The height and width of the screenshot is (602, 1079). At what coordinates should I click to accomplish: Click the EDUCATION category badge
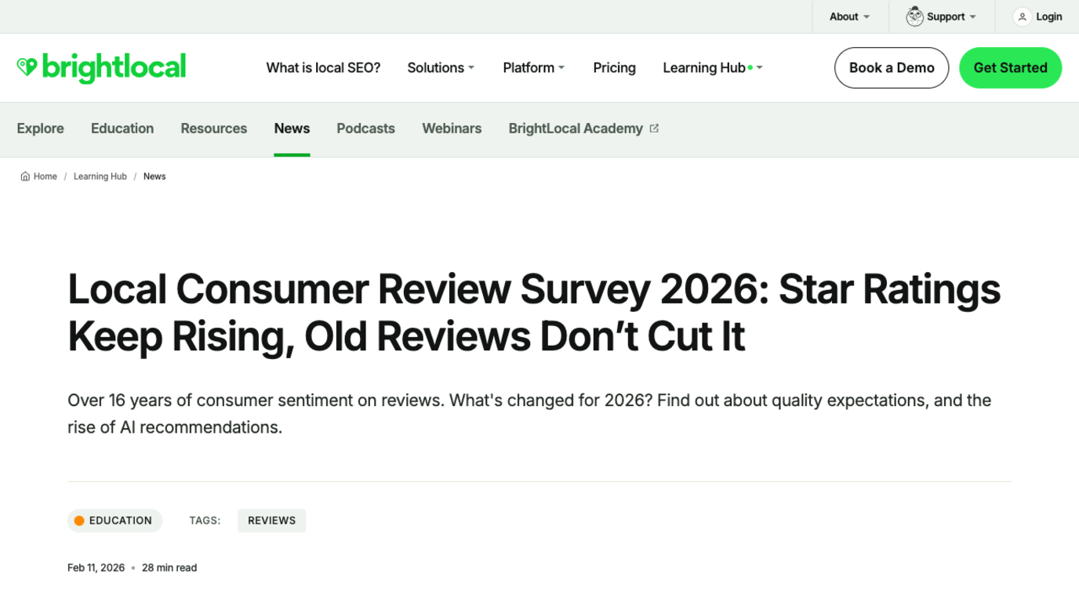click(114, 520)
